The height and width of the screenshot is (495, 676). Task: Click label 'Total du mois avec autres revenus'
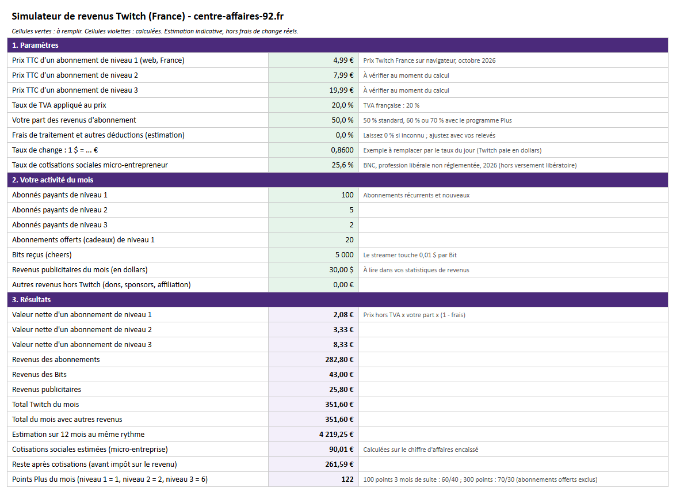tap(67, 419)
